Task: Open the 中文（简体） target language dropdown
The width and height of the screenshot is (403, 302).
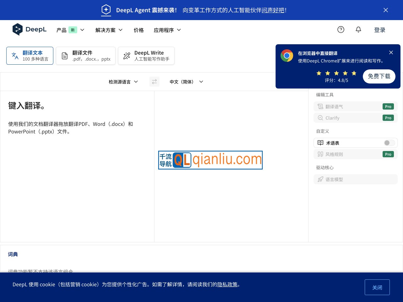Action: (186, 82)
